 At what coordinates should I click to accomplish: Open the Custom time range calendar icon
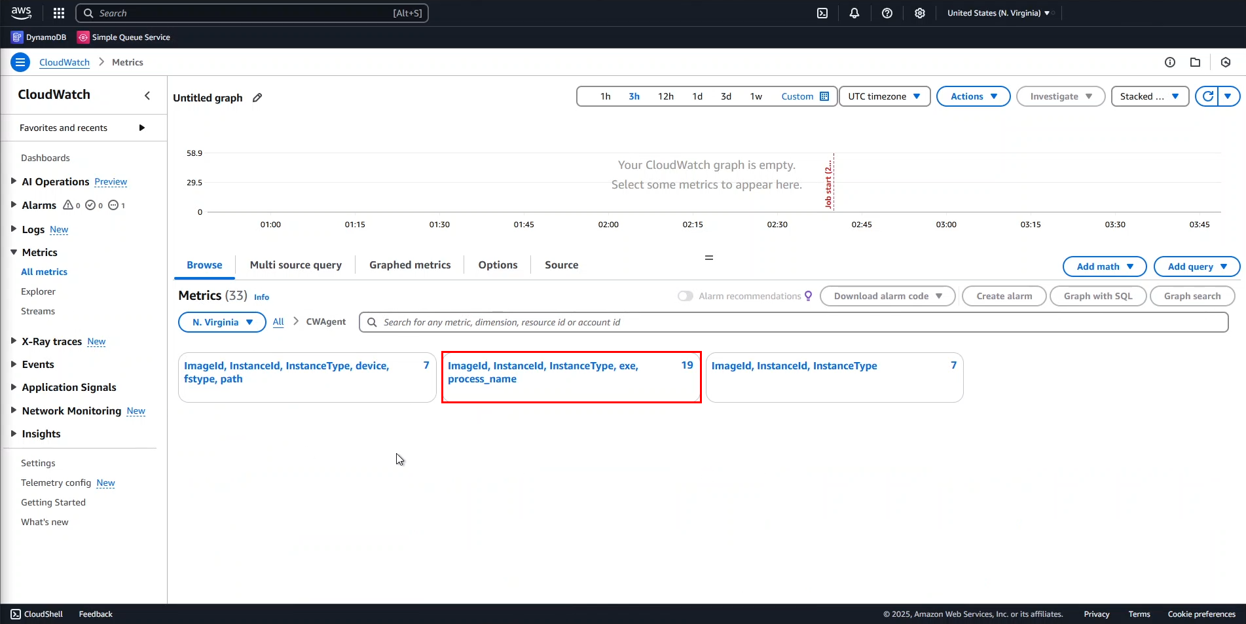(x=824, y=96)
